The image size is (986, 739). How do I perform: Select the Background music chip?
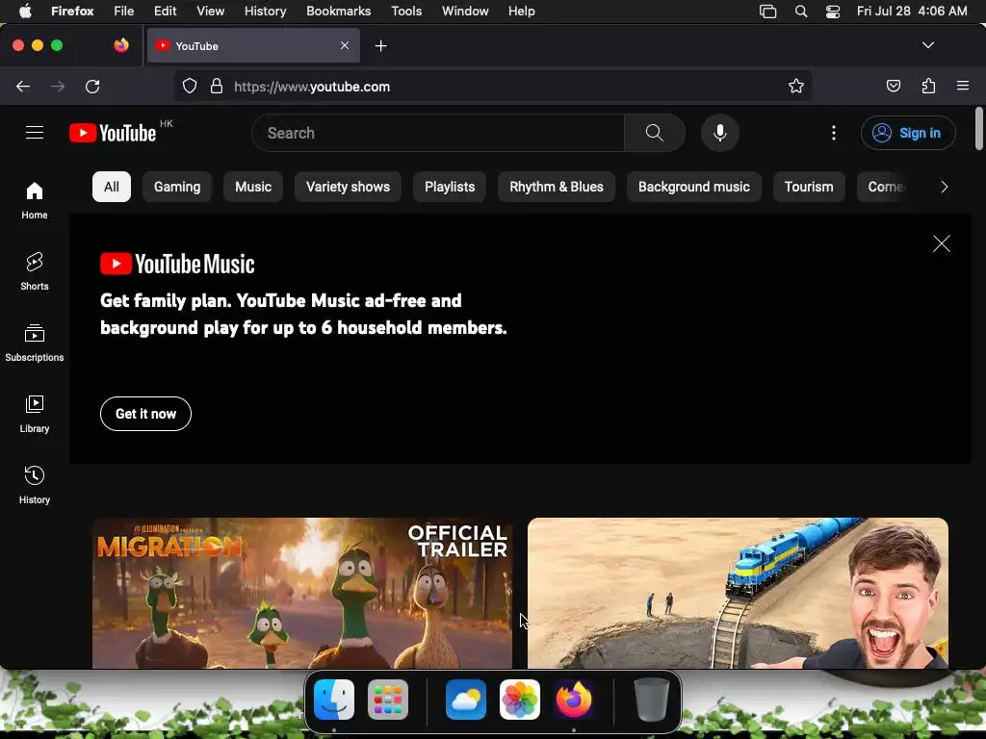(x=694, y=187)
